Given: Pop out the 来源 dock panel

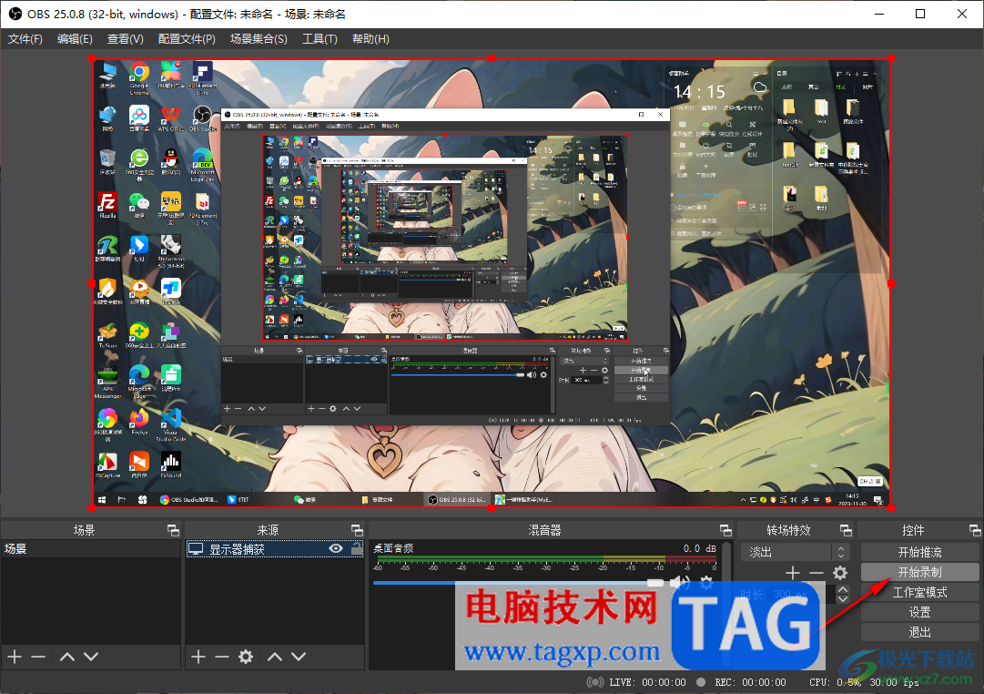Looking at the screenshot, I should pyautogui.click(x=357, y=530).
